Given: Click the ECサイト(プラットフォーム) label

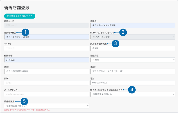Looking at the screenshot, I should pyautogui.click(x=102, y=33).
